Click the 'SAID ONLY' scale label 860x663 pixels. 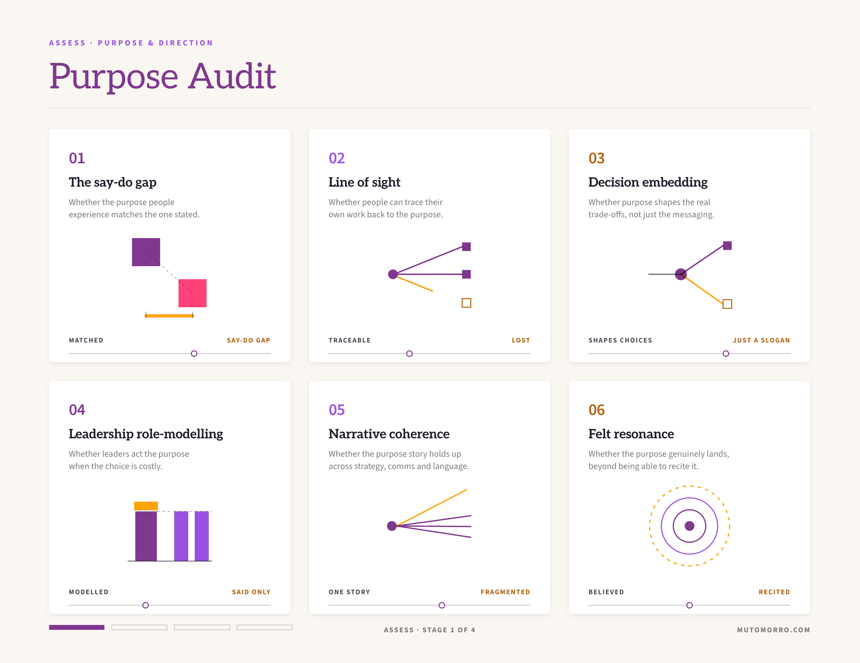coord(251,592)
